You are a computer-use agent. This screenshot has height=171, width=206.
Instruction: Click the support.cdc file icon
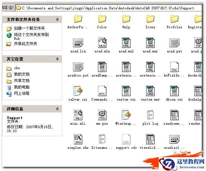click(126, 139)
